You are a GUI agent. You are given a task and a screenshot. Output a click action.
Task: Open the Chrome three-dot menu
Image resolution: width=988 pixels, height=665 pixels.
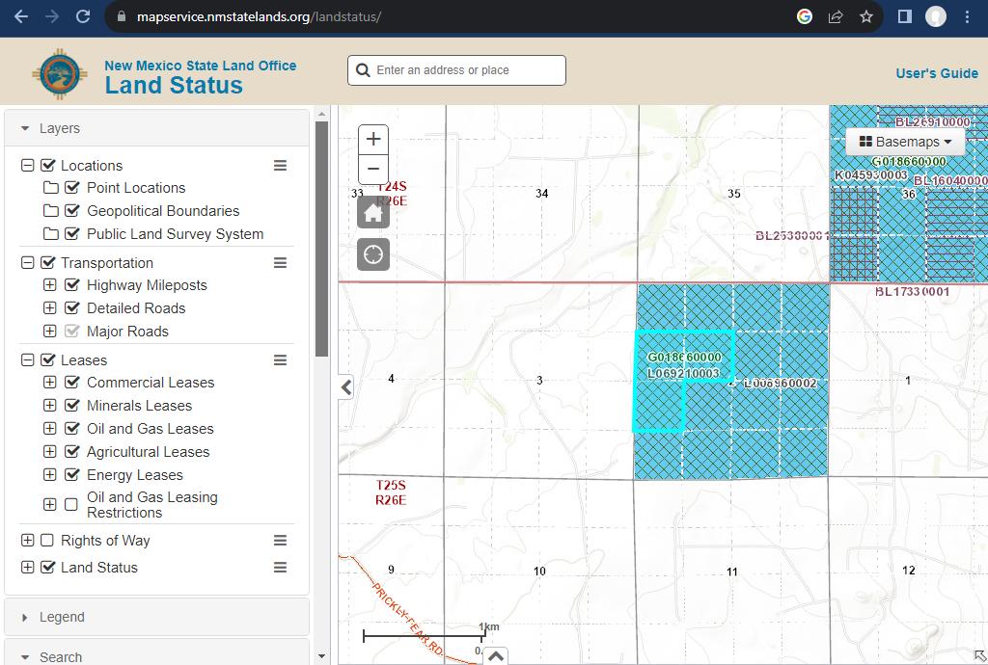pos(967,16)
